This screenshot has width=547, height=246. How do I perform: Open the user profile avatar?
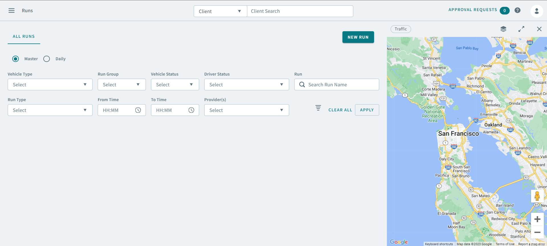point(536,11)
